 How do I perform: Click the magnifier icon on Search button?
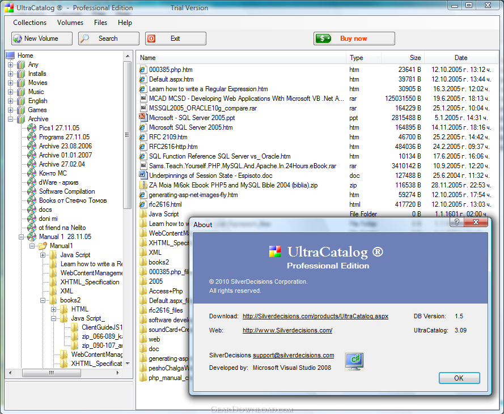click(x=85, y=39)
